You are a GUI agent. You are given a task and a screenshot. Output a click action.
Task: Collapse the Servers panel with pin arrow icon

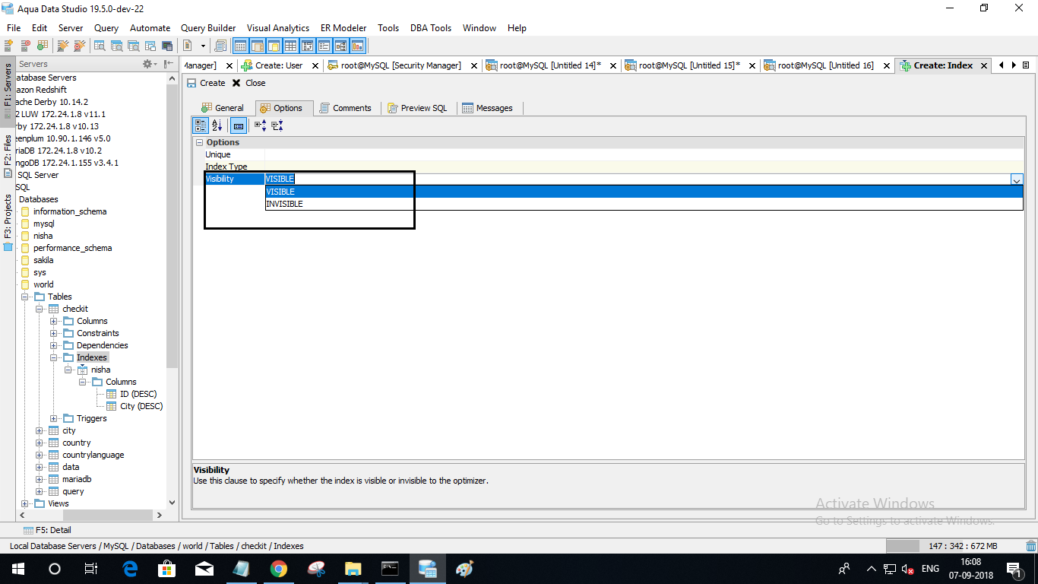pyautogui.click(x=169, y=65)
